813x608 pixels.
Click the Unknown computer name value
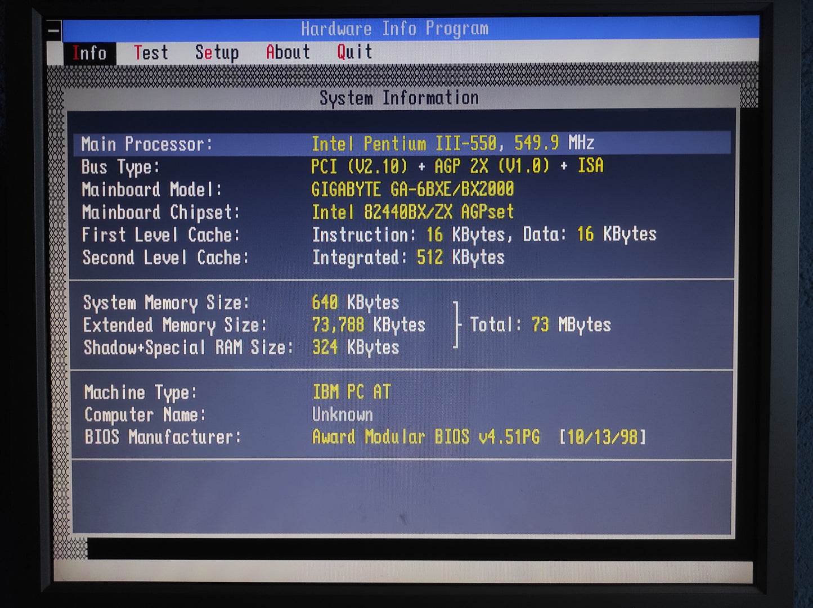[343, 415]
